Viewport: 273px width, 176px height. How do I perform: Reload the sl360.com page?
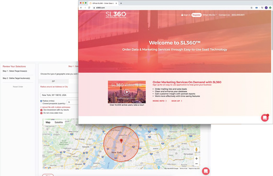pyautogui.click(x=89, y=8)
